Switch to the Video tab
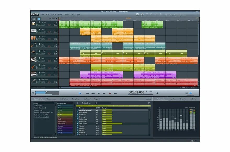The image size is (230, 152). [173, 99]
